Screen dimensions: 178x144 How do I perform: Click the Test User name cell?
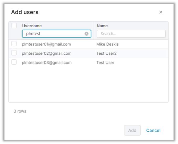[105, 63]
